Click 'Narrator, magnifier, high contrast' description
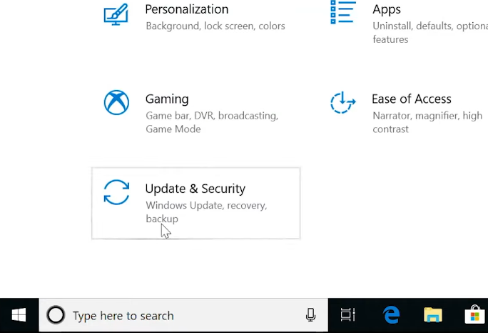Image resolution: width=488 pixels, height=333 pixels. coord(427,122)
